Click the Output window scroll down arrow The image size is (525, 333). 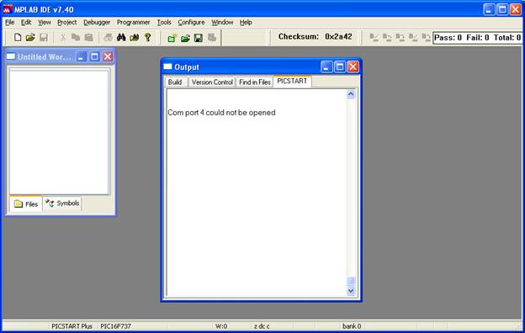pos(351,291)
